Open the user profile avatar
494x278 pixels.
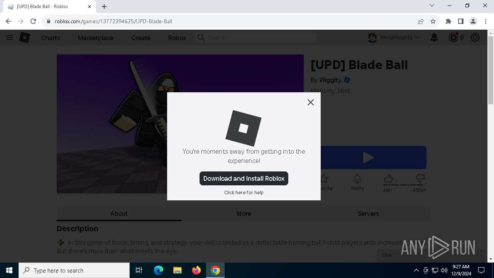(372, 37)
